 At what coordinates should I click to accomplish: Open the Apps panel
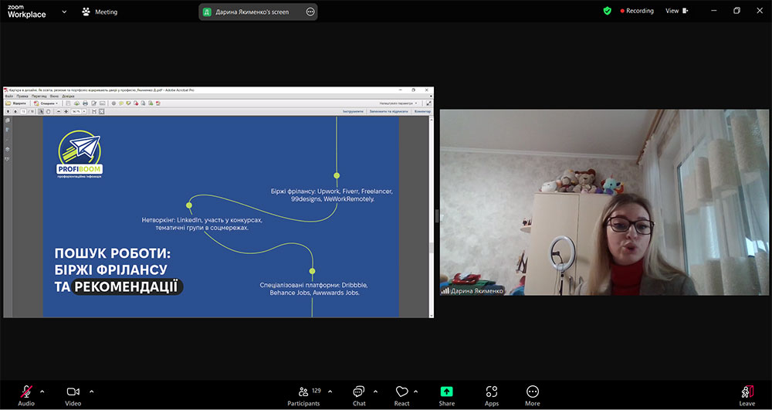491,396
